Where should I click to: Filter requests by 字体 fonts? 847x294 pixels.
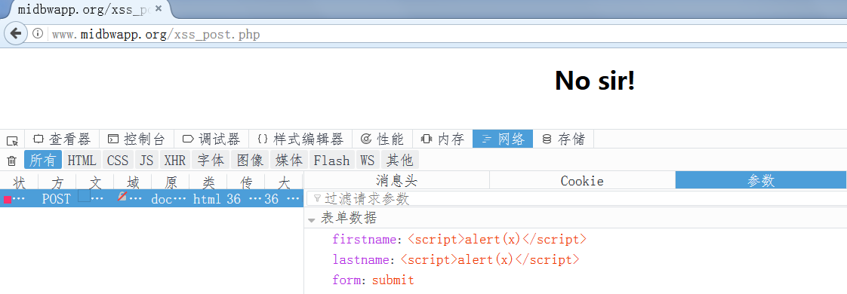[x=211, y=161]
